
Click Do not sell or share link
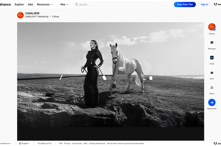pyautogui.click(x=125, y=144)
